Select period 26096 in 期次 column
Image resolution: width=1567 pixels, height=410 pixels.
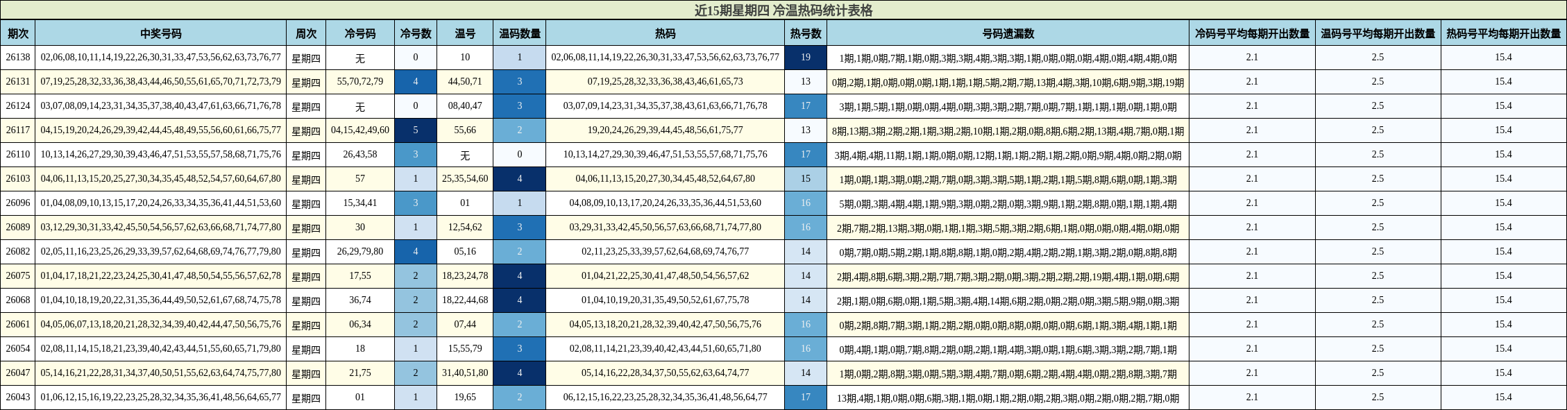pyautogui.click(x=17, y=203)
